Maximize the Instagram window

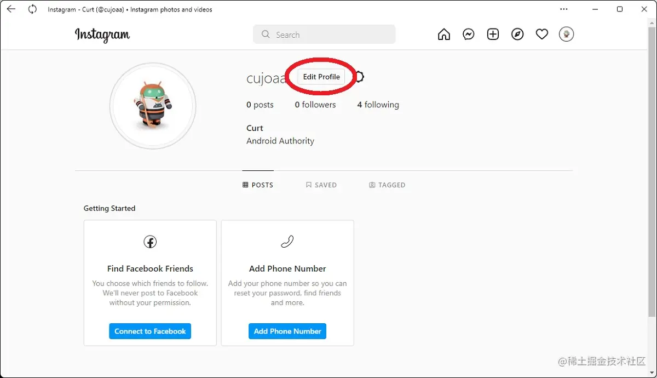point(620,9)
